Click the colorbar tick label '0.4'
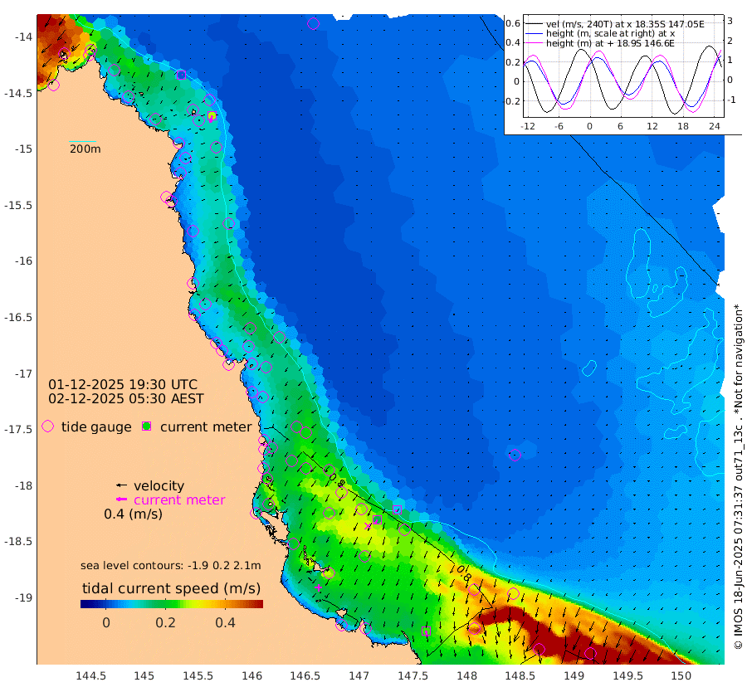747x692 pixels. [225, 622]
